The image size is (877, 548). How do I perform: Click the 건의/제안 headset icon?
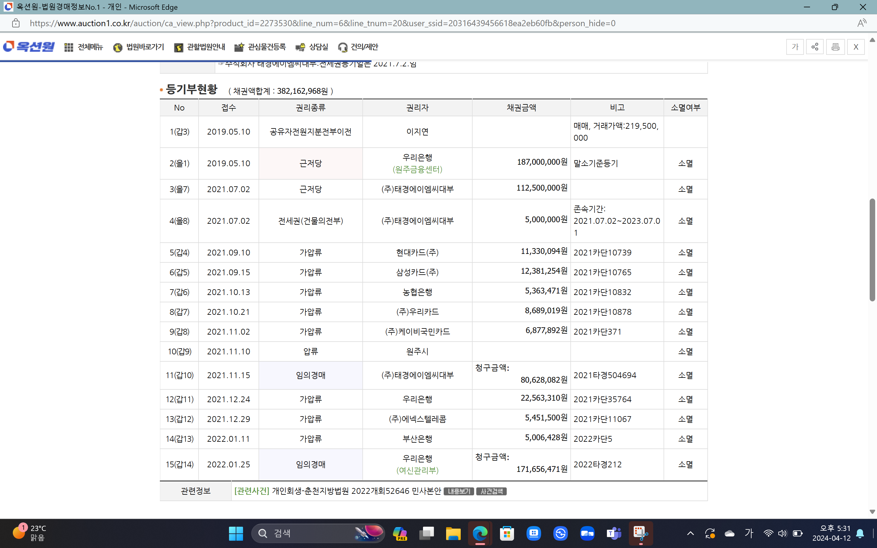click(343, 47)
